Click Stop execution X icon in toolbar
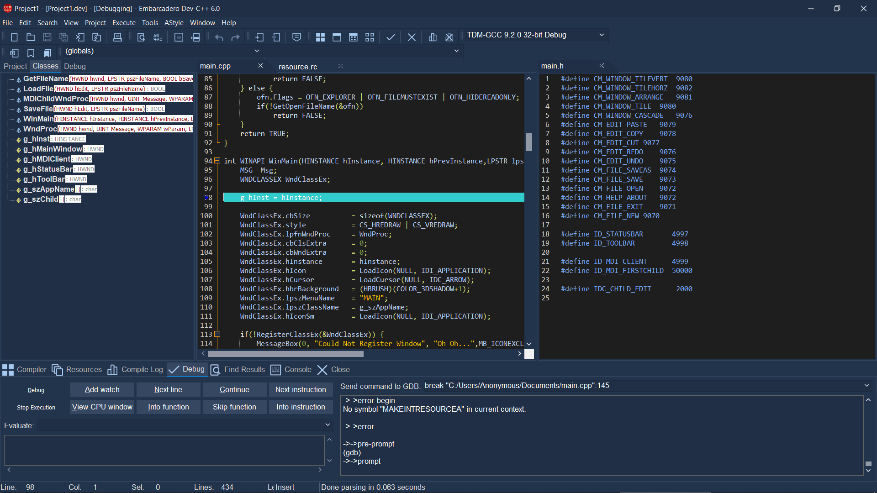The width and height of the screenshot is (877, 493). point(412,37)
